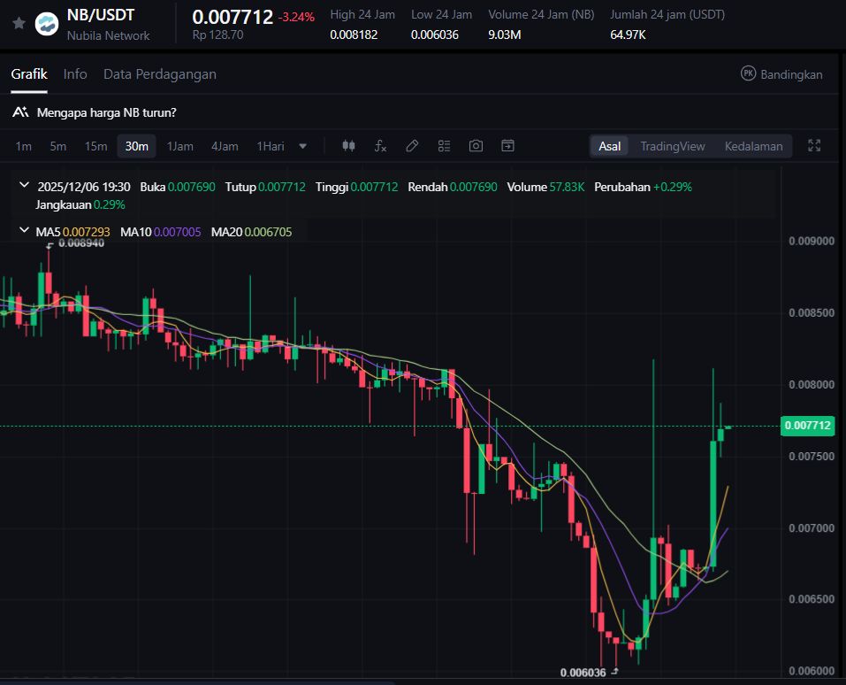The height and width of the screenshot is (685, 846).
Task: Select the 4Jam timeframe
Action: [225, 146]
